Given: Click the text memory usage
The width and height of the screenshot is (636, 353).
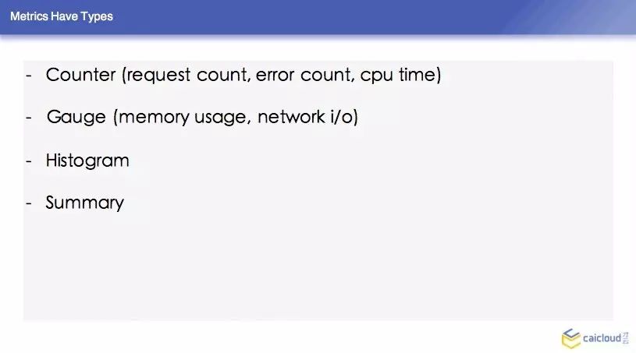Looking at the screenshot, I should point(182,118).
